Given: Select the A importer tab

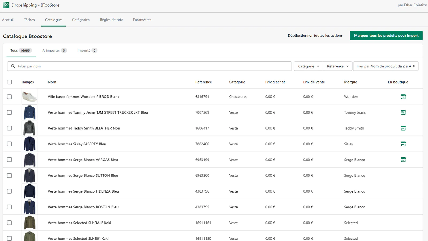Looking at the screenshot, I should [54, 51].
